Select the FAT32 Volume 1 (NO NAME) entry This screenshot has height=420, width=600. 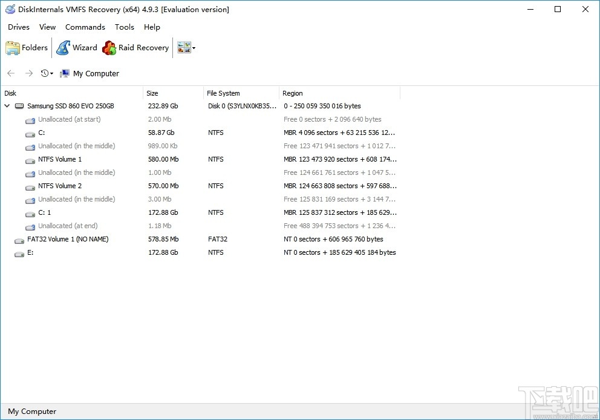[67, 239]
